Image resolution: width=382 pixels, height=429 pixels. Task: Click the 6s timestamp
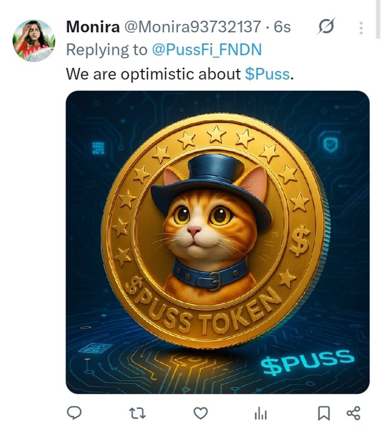(x=282, y=27)
